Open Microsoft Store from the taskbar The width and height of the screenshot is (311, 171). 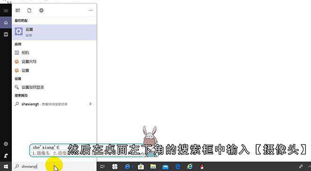click(141, 166)
